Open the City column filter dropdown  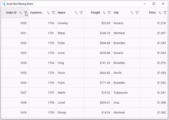[x=137, y=13]
